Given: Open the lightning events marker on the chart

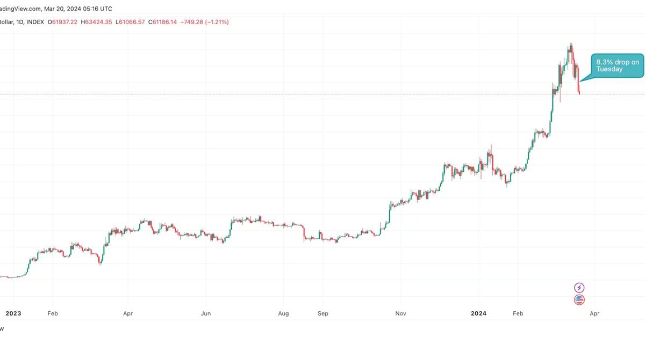Looking at the screenshot, I should (579, 288).
